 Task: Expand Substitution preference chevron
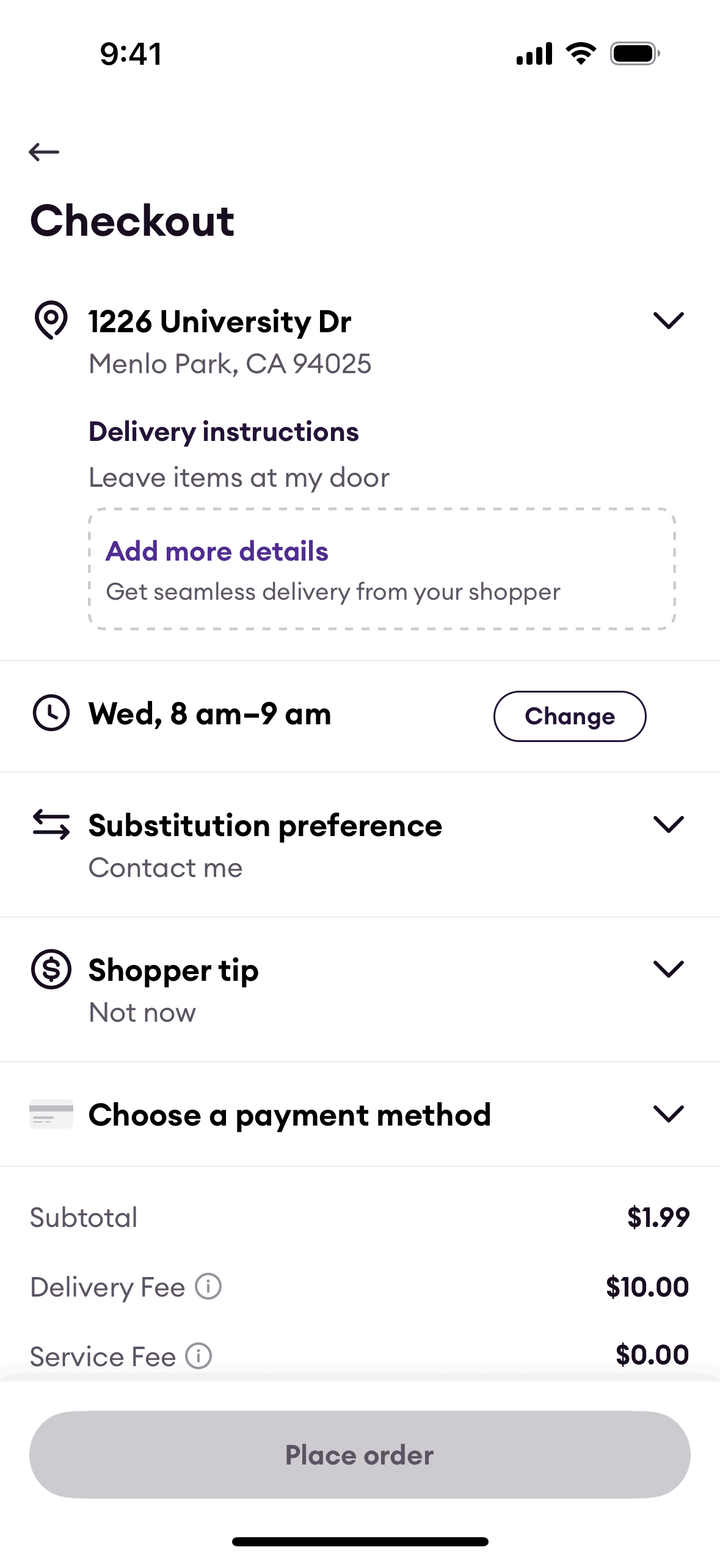tap(668, 824)
